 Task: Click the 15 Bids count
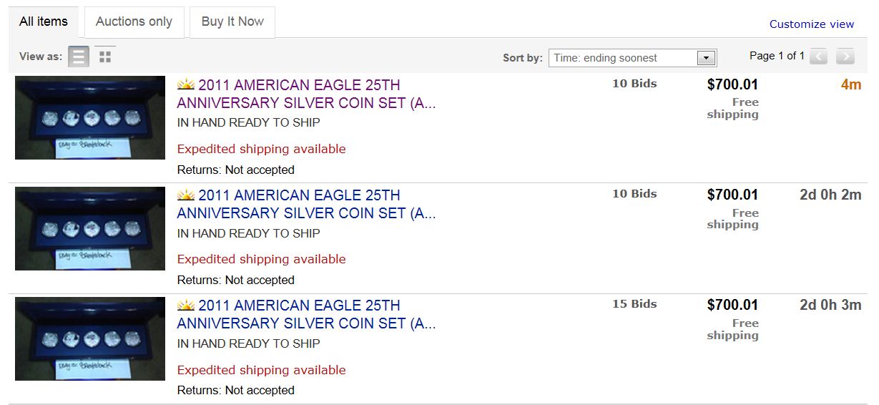coord(634,304)
